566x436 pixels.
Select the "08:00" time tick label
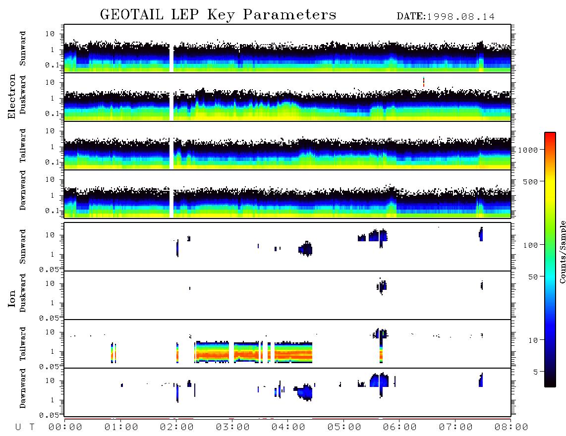pyautogui.click(x=511, y=428)
